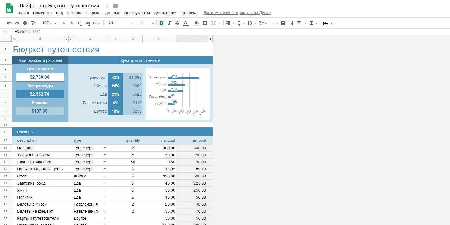Open the Arial font family dropdown

pyautogui.click(x=120, y=23)
